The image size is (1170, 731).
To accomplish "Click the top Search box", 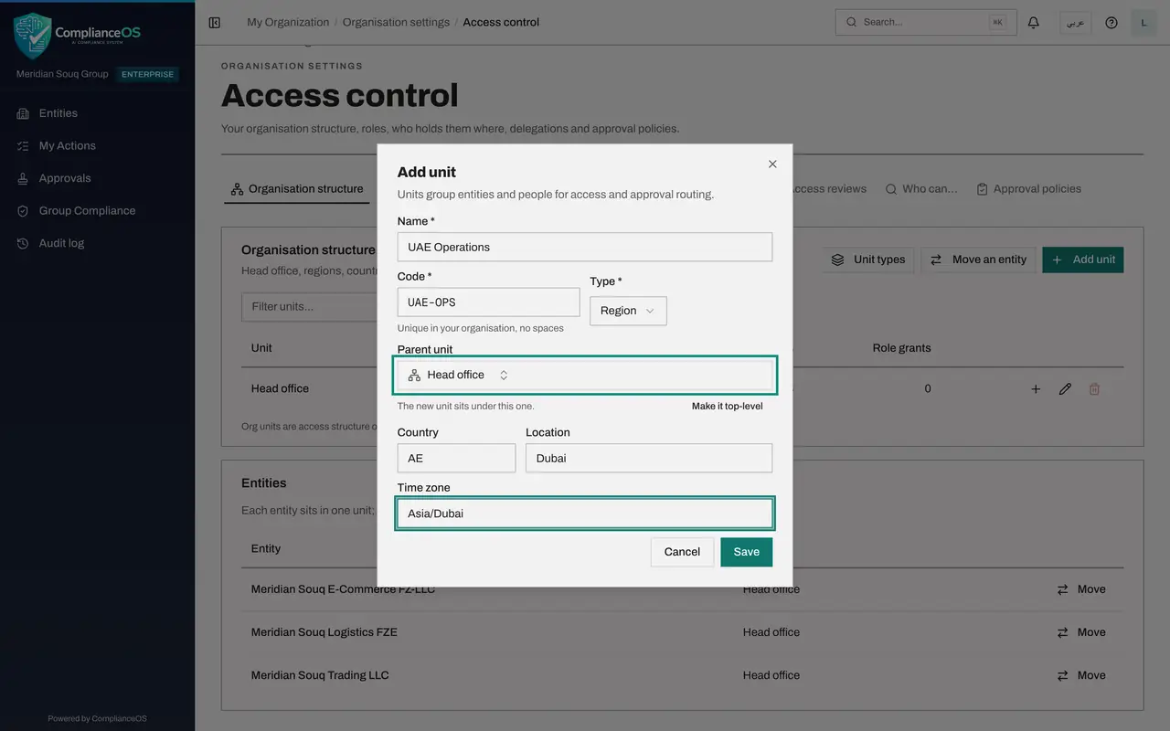I will [x=926, y=22].
